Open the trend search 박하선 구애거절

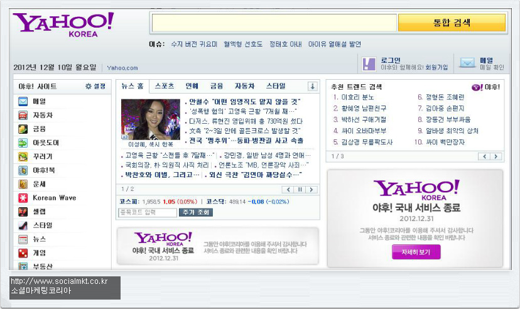(x=364, y=120)
